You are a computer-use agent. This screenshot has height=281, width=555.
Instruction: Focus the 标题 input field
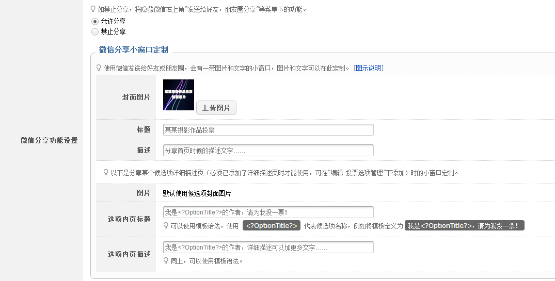(268, 130)
